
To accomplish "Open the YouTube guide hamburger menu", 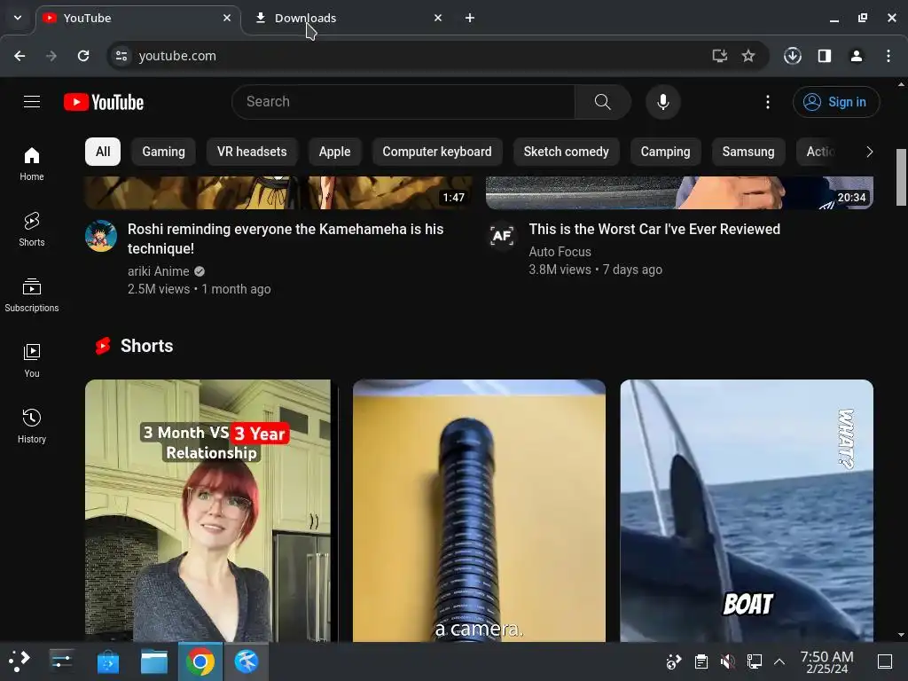I will [32, 102].
